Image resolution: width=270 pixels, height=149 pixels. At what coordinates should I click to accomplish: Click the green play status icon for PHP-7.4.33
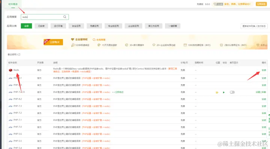pos(223,92)
